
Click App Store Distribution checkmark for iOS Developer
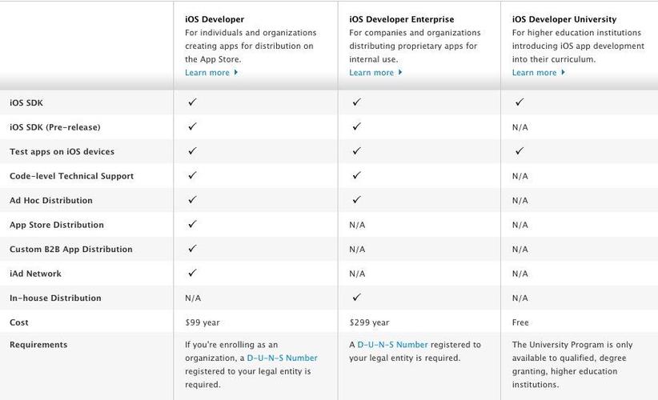192,224
